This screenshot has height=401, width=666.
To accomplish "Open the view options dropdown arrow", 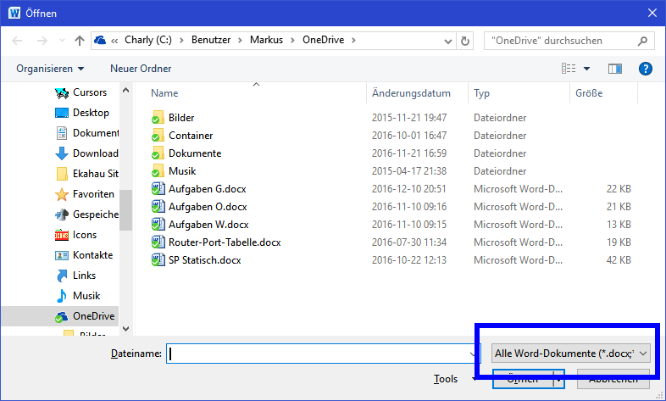I will [x=586, y=69].
